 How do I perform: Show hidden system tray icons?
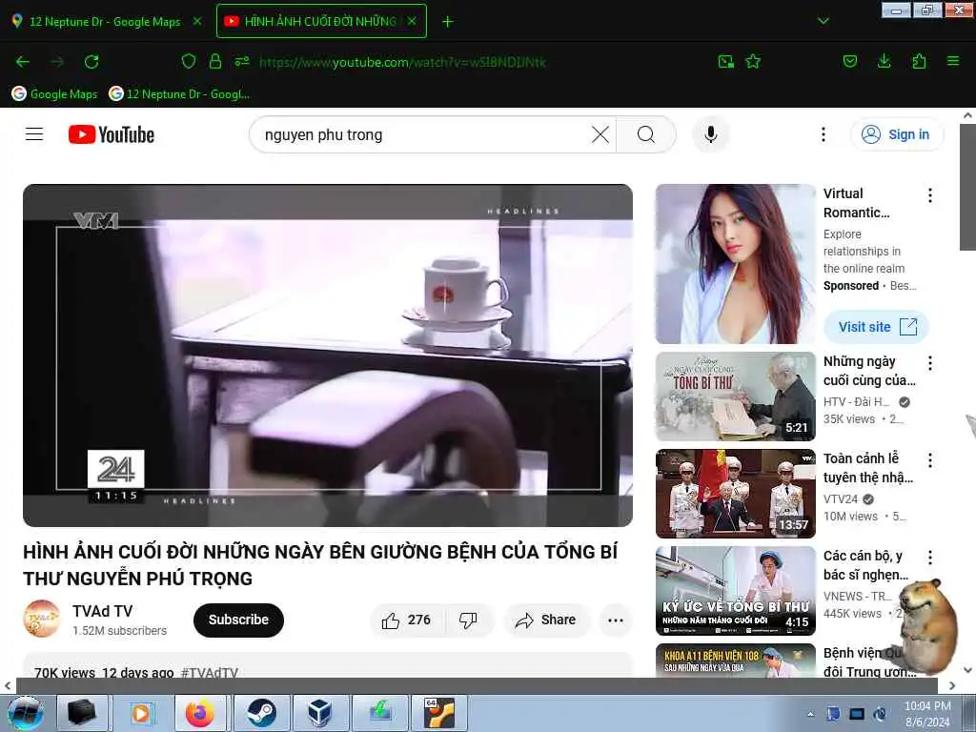pyautogui.click(x=810, y=714)
